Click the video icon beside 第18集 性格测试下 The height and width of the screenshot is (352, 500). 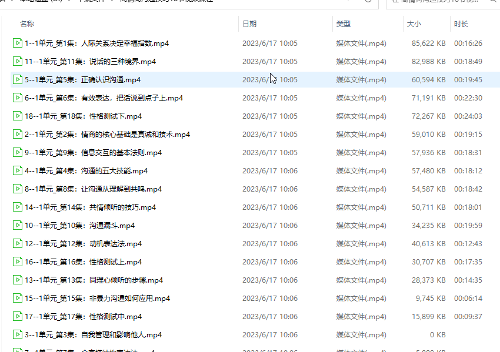pos(18,116)
